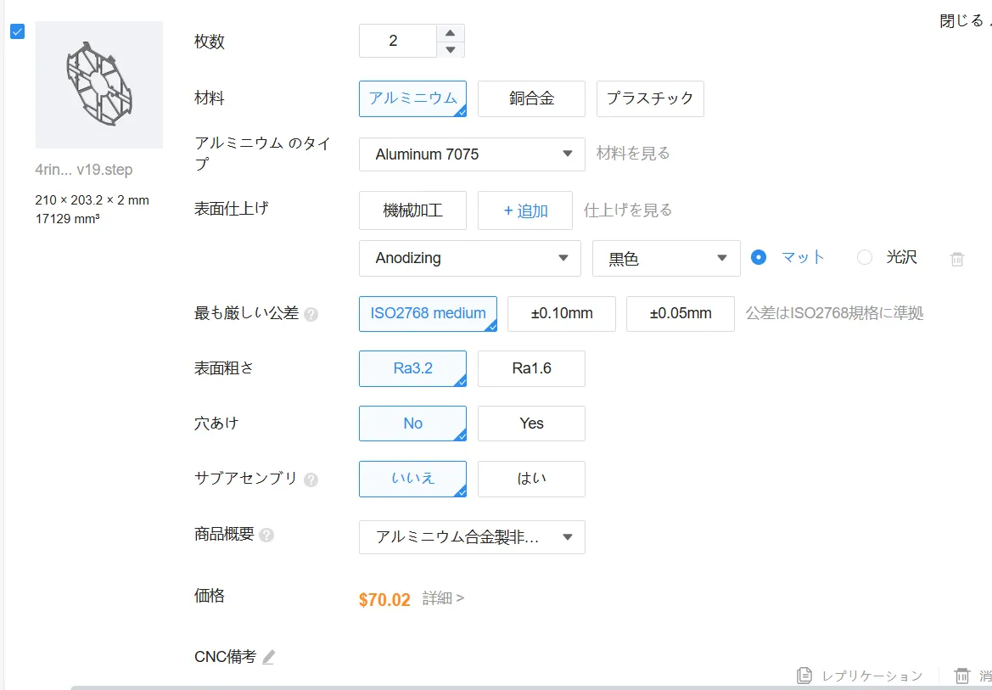Click the + 追加 finish button
This screenshot has height=690, width=992.
(x=525, y=210)
